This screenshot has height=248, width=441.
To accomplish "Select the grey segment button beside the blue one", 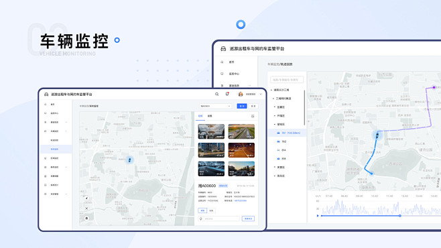I will coord(211,210).
